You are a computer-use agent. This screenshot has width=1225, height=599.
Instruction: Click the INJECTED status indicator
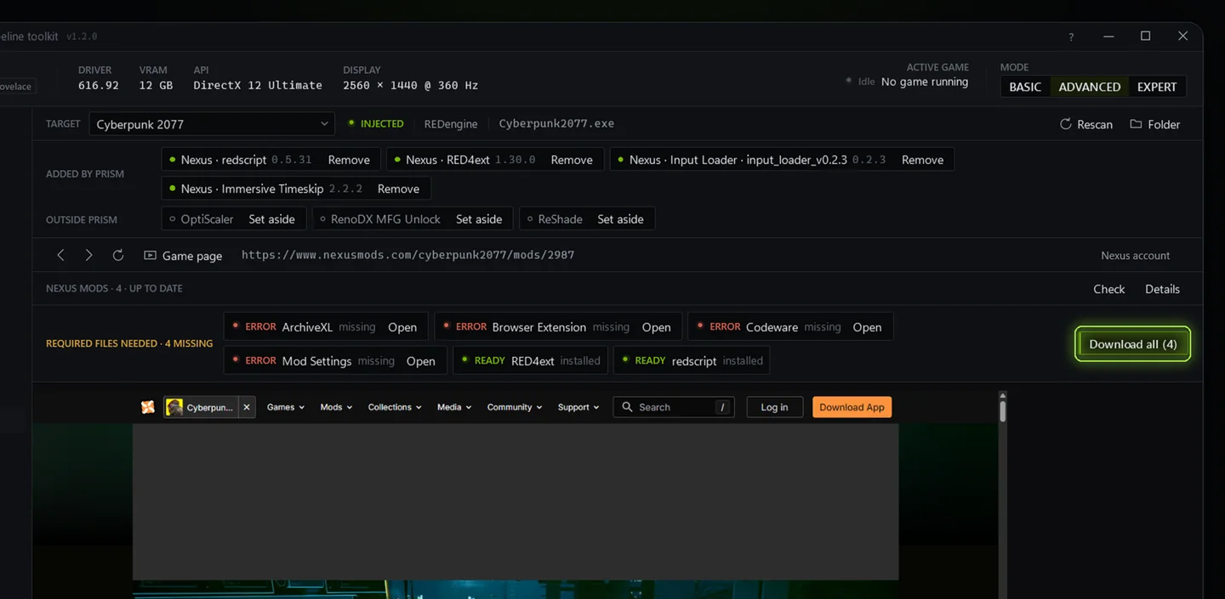(x=376, y=124)
